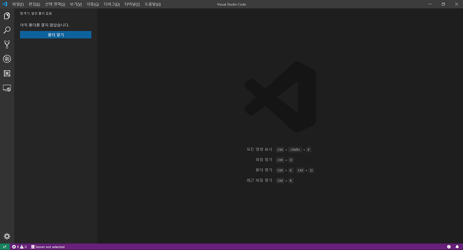This screenshot has height=250, width=463.
Task: Click the '모든 명령 표시' shortcut label
Action: (259, 149)
